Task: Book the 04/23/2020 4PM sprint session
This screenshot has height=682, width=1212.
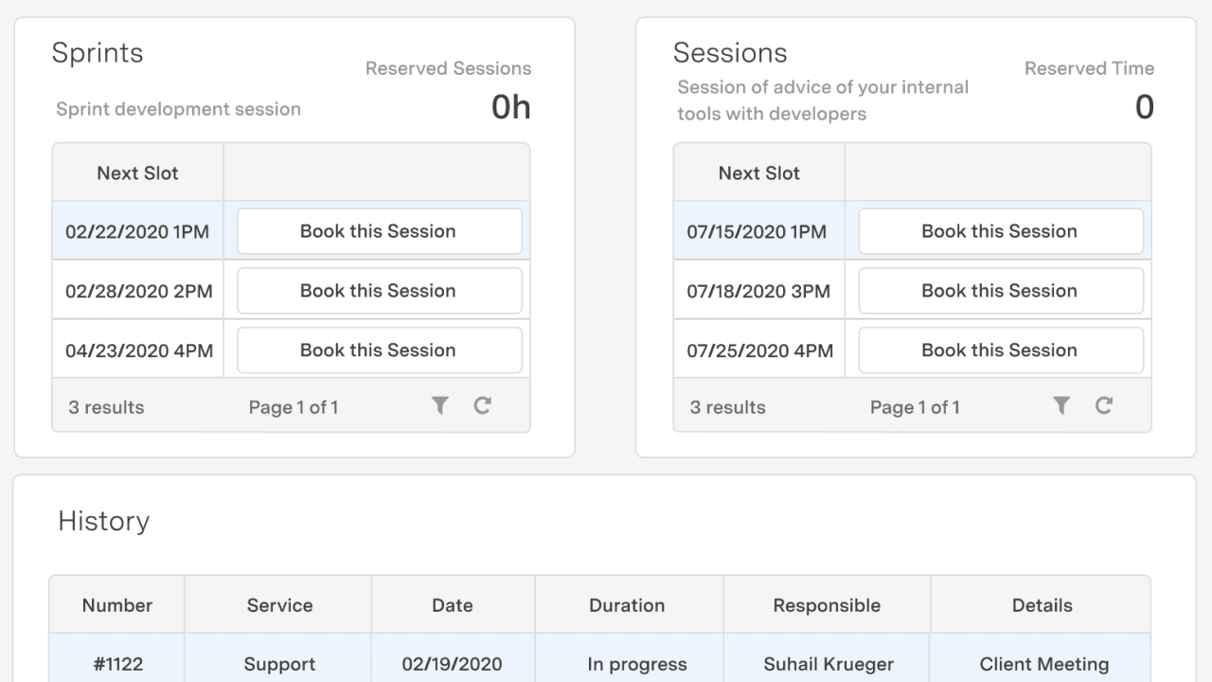Action: click(x=379, y=350)
